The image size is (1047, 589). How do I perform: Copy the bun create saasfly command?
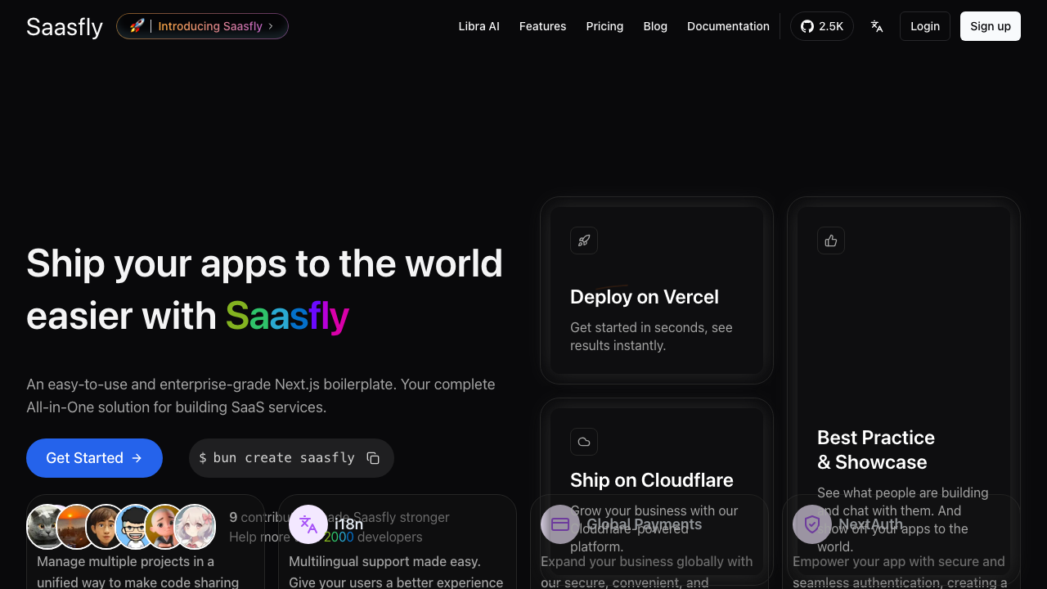[x=373, y=458]
